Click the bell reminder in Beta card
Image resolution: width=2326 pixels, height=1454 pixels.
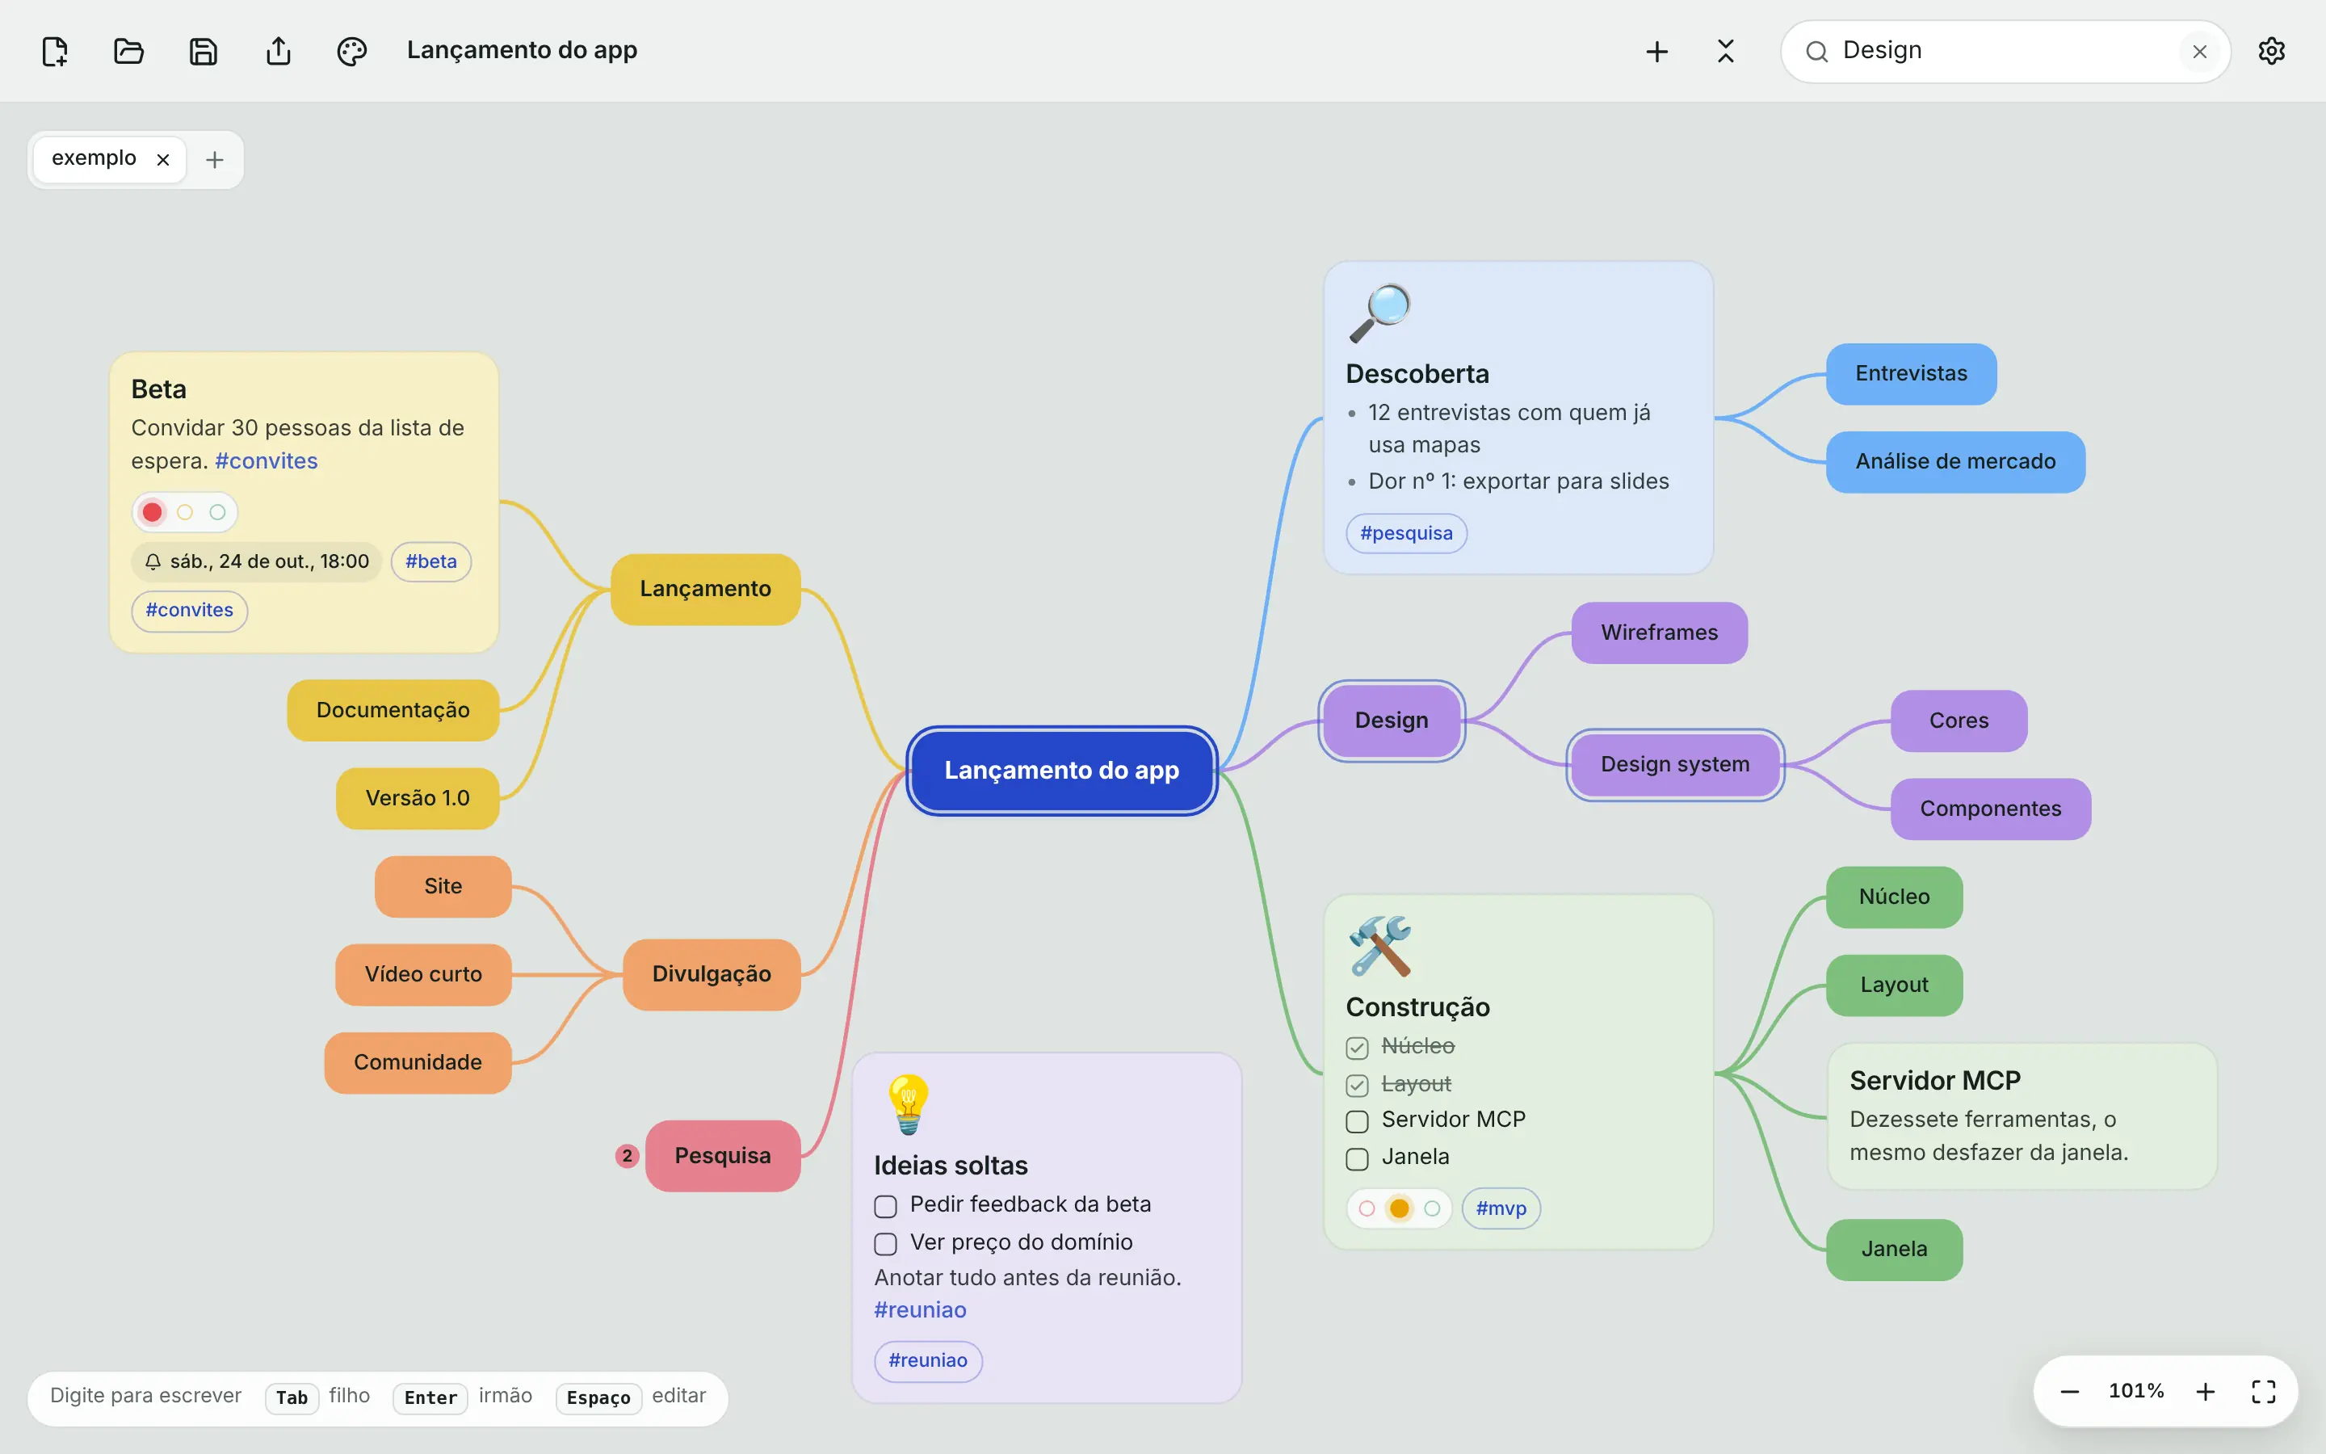257,561
